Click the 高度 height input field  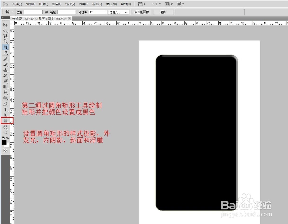67,12
